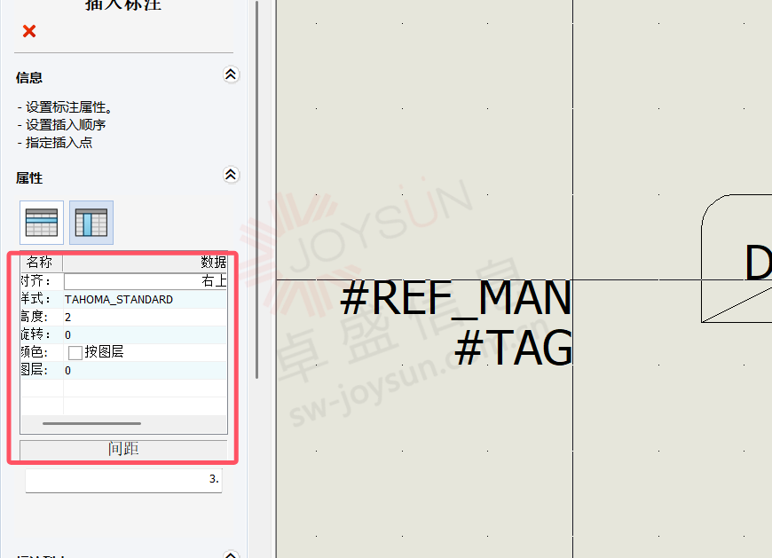Open the 对齐 alignment value field
The height and width of the screenshot is (558, 772).
pyautogui.click(x=146, y=281)
